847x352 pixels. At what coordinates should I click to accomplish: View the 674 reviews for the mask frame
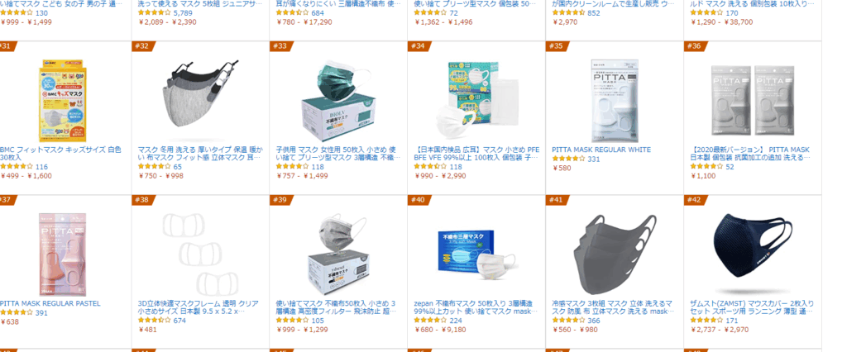pyautogui.click(x=179, y=321)
